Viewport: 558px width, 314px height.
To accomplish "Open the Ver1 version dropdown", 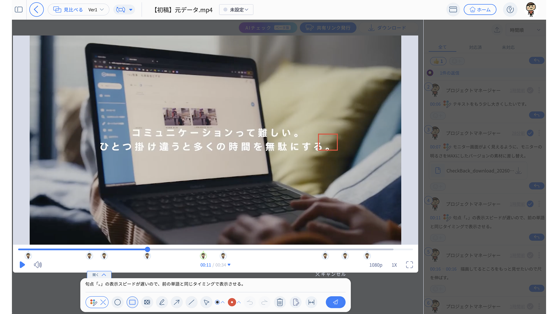I will [96, 10].
